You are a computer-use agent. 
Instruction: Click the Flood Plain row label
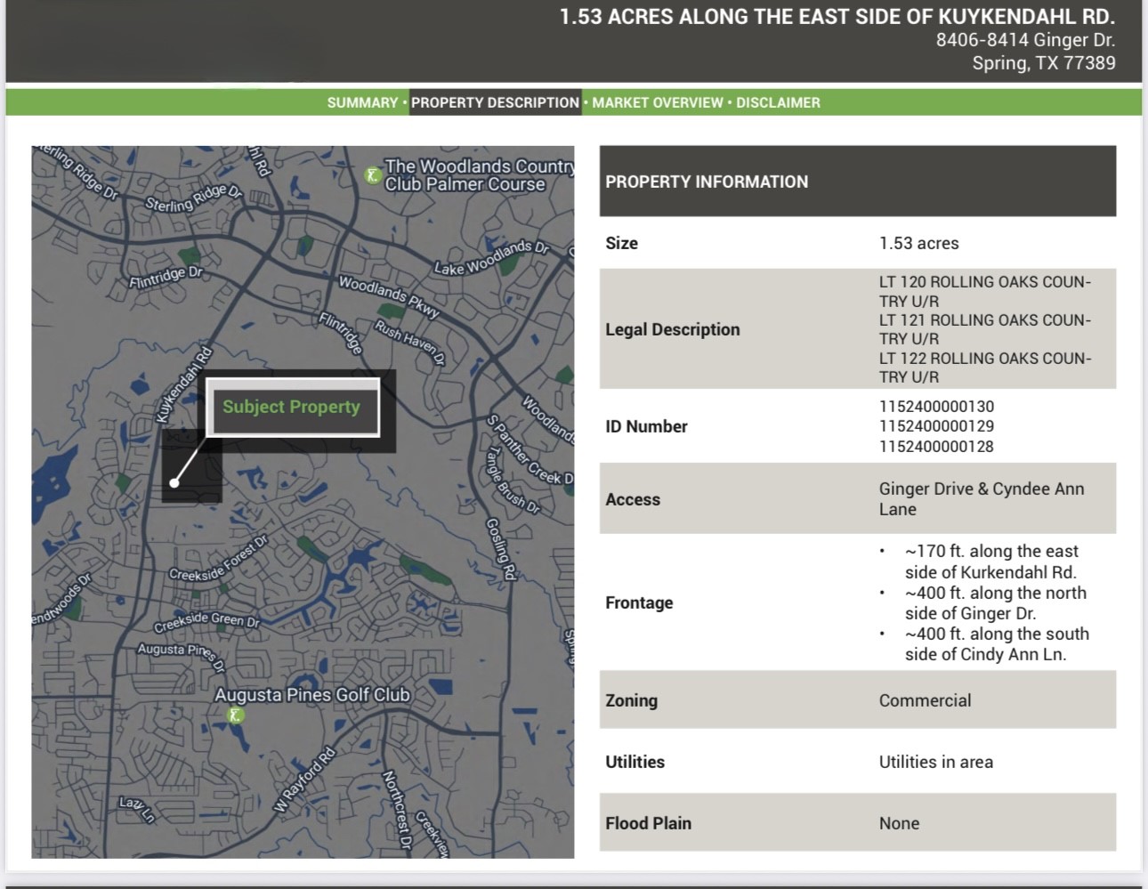[648, 823]
